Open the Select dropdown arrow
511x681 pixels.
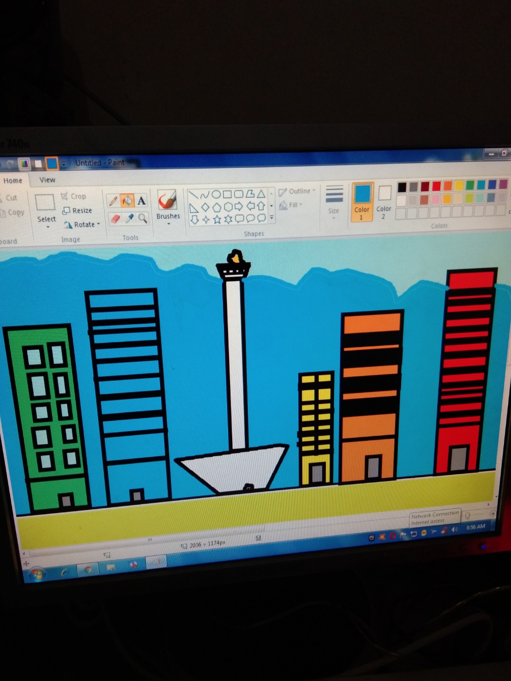click(47, 227)
